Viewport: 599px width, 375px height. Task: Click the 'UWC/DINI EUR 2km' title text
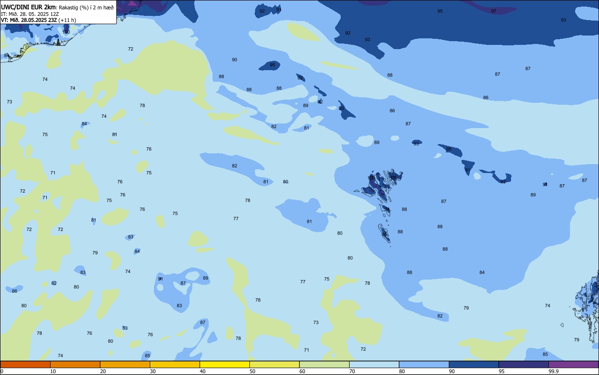[28, 7]
